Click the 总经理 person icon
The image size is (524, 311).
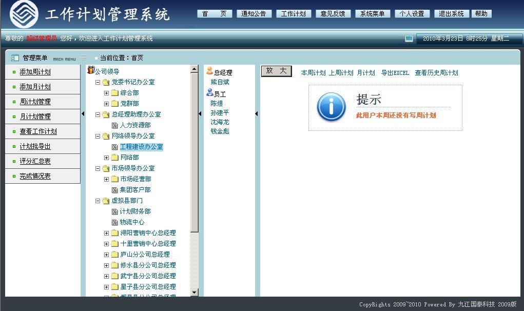209,71
